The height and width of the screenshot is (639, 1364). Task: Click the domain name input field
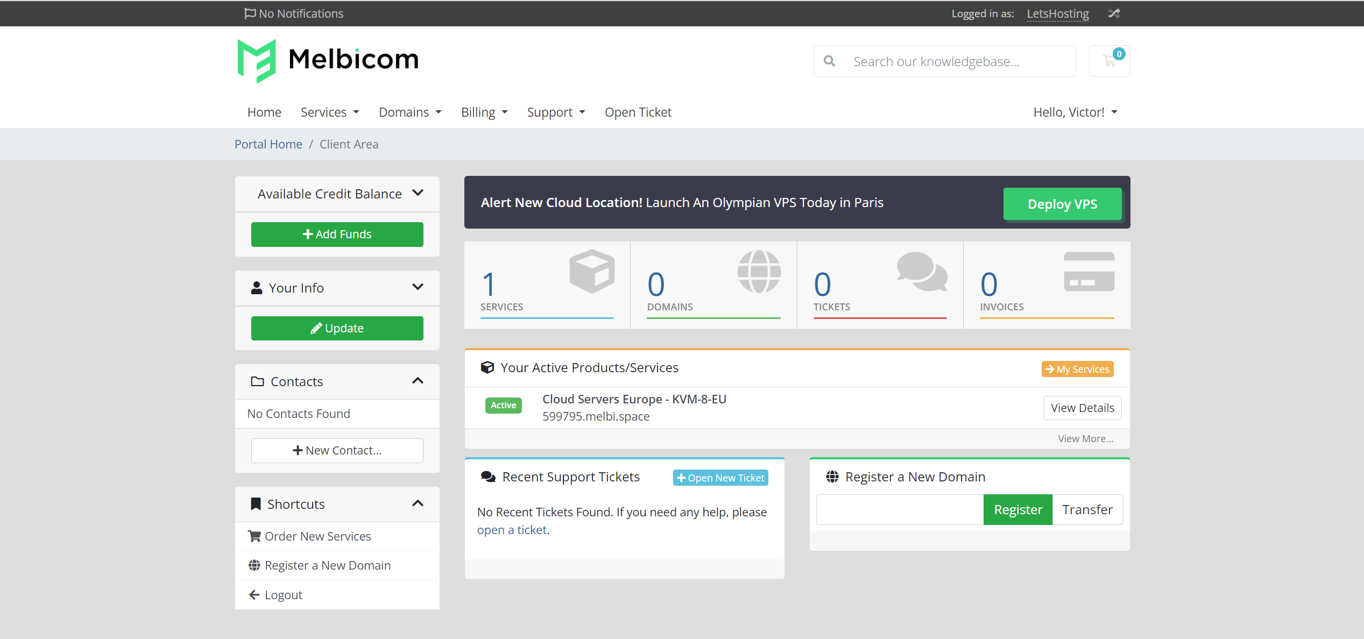click(900, 509)
